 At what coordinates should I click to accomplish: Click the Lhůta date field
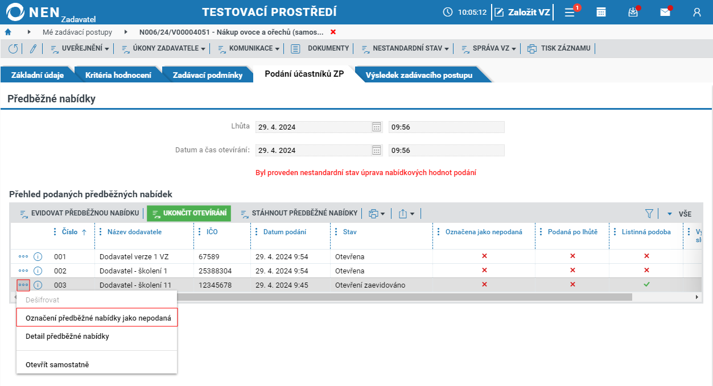pyautogui.click(x=313, y=127)
